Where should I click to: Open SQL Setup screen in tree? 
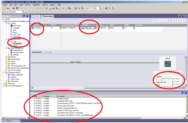click(17, 35)
